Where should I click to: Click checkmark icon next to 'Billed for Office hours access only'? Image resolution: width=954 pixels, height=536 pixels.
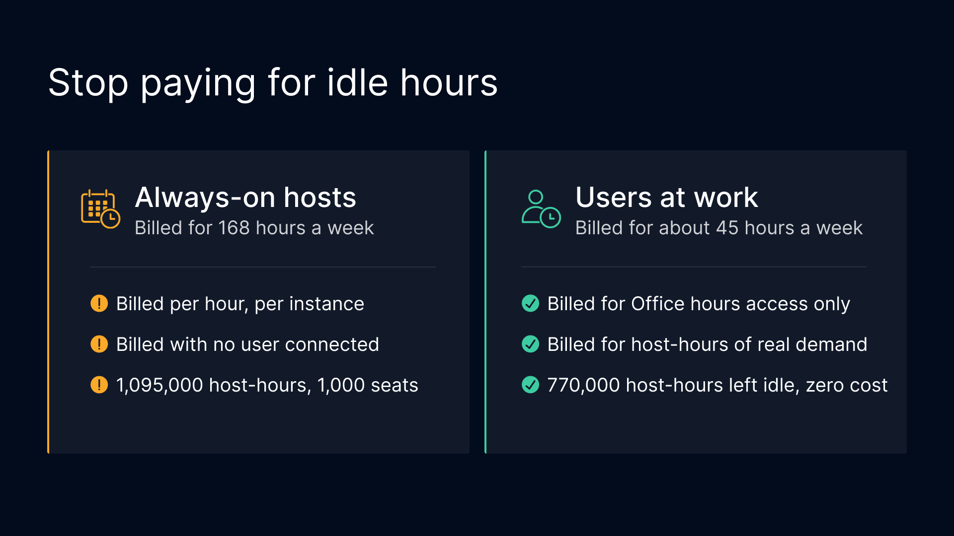click(x=531, y=303)
